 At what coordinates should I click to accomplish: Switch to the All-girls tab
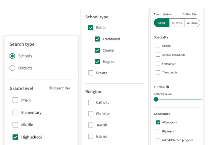177,23
